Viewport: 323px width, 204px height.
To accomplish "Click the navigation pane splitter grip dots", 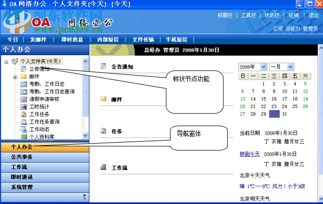I will 45,141.
